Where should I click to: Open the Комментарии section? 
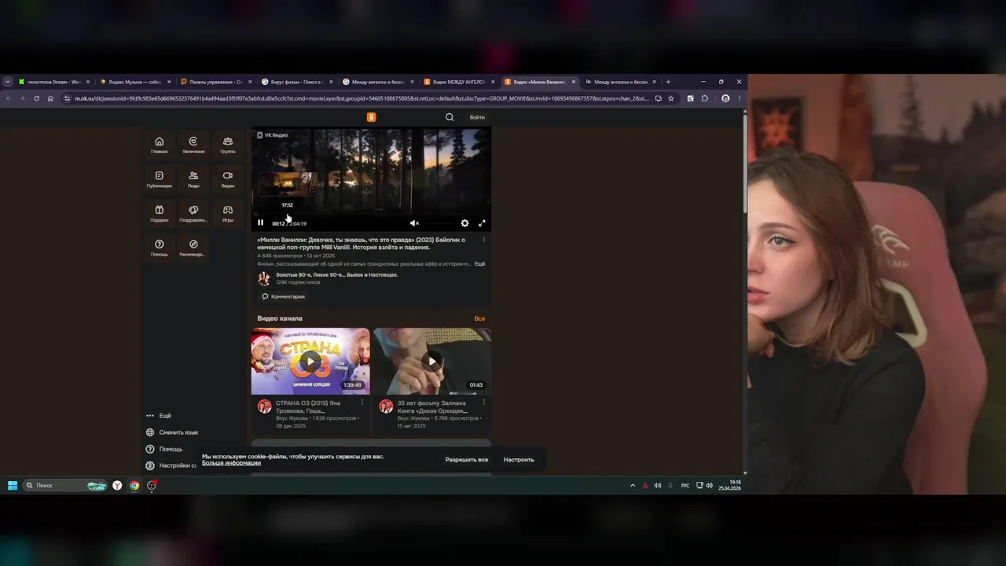(x=283, y=296)
